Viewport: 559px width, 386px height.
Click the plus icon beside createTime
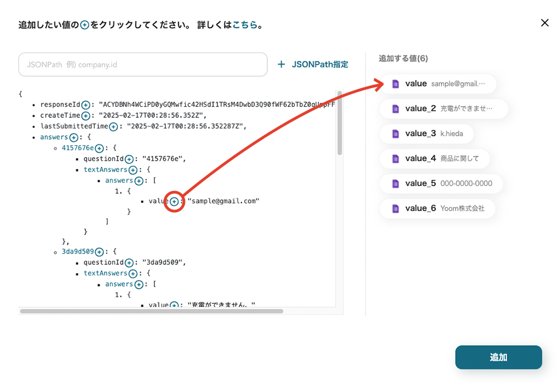point(86,116)
